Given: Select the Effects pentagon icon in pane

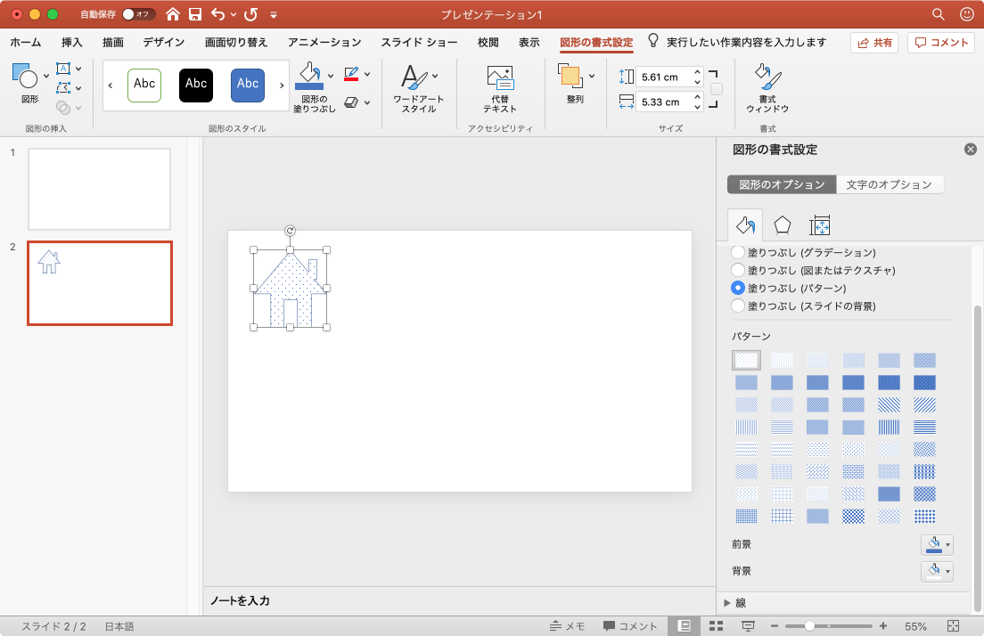Looking at the screenshot, I should (782, 224).
